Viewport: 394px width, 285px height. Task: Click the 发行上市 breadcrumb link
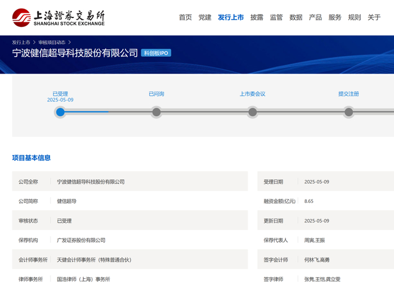pos(21,42)
